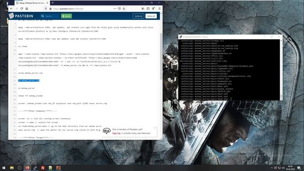Create a new paste

coord(66,16)
